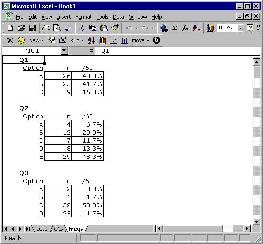Run the spelling check ABC icon
This screenshot has height=244, width=263.
68,28
